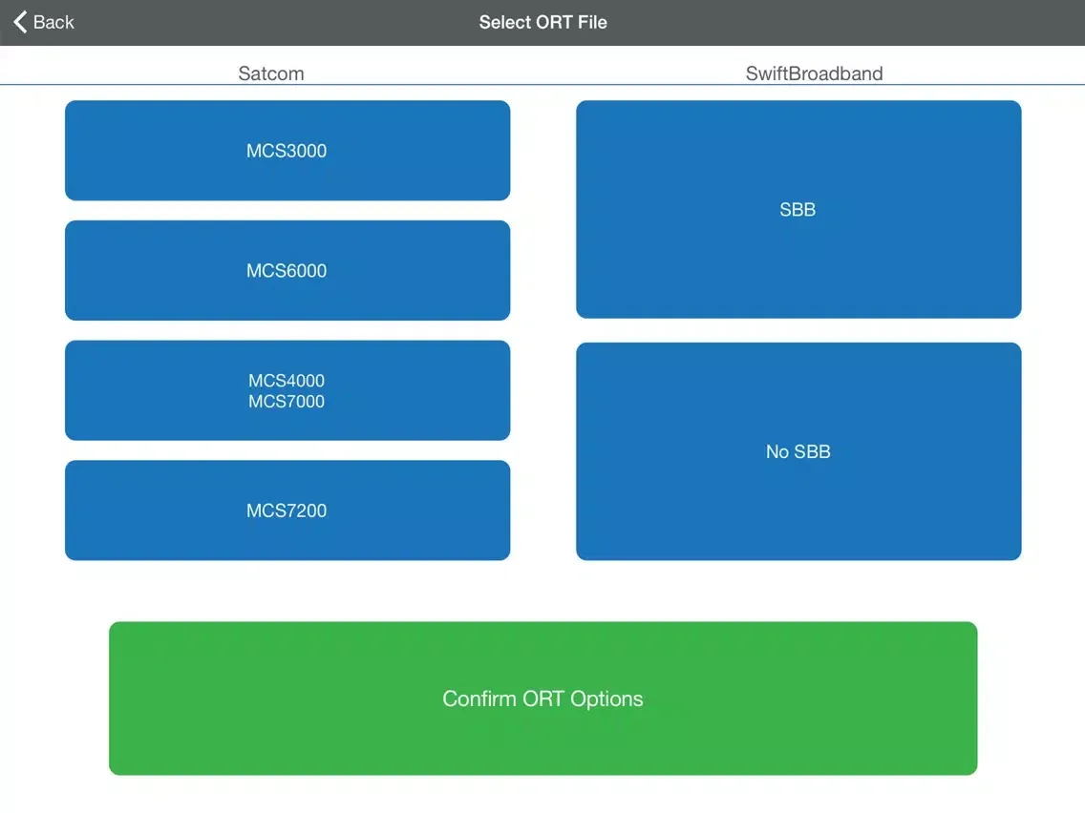The width and height of the screenshot is (1085, 813).
Task: Tap the MCS7200 label text
Action: (x=287, y=511)
